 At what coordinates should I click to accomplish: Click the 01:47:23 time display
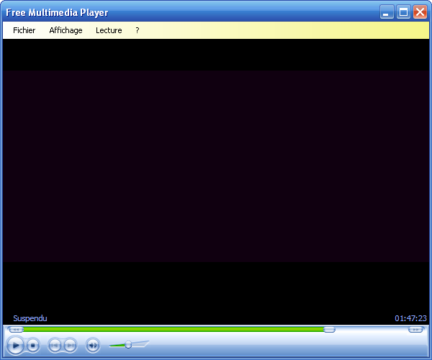click(x=410, y=318)
